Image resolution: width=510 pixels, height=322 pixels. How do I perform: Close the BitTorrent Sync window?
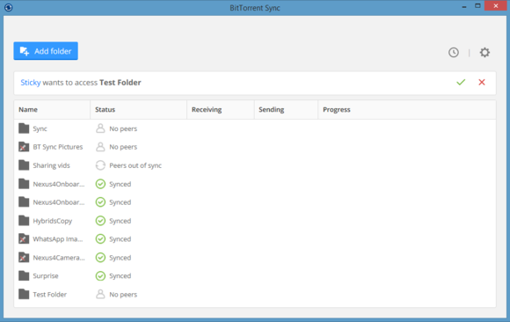495,6
